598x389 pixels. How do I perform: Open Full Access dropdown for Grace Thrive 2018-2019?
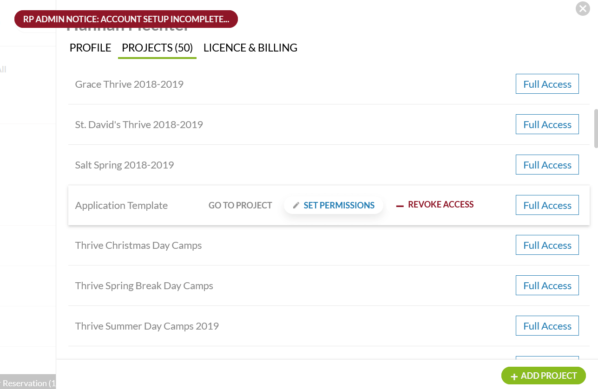547,84
